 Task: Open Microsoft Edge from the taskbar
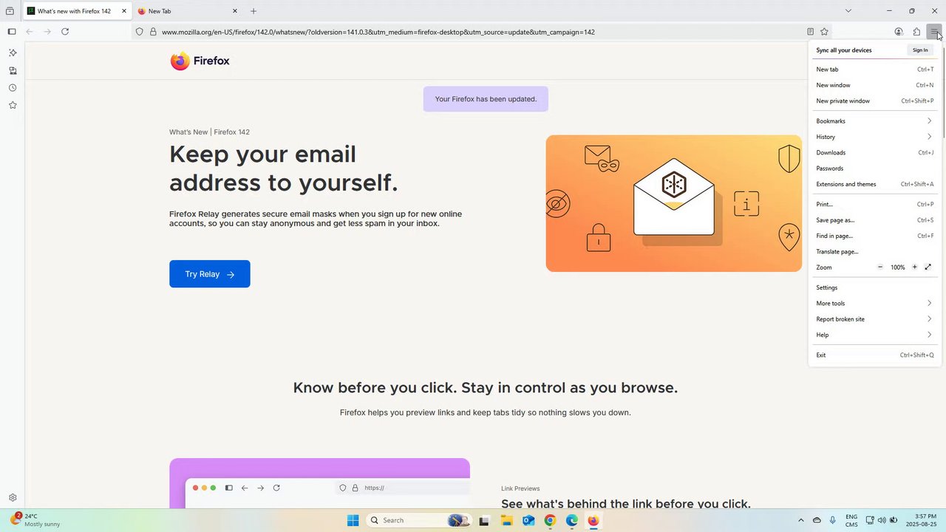point(571,520)
